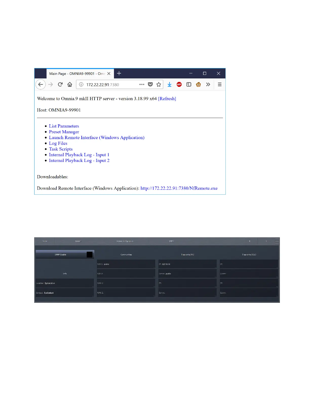
Task: Click the R/W 2 community field
Action: (x=126, y=293)
